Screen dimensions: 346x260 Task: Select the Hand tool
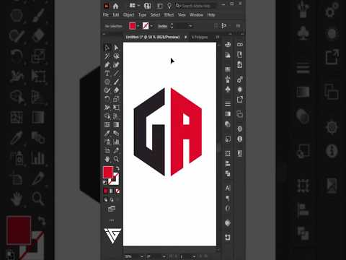point(107,159)
